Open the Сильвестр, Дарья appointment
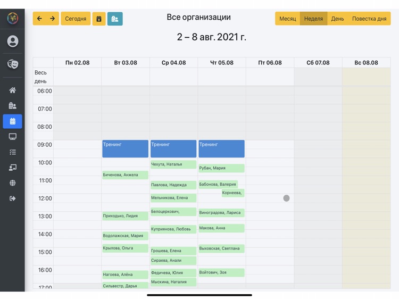This screenshot has width=399, height=299. pyautogui.click(x=125, y=286)
